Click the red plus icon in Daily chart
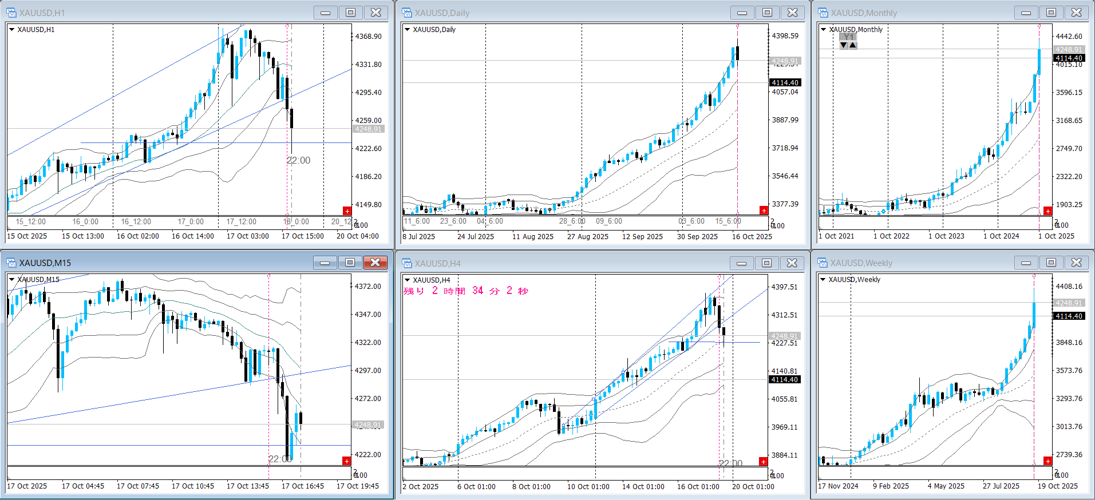Image resolution: width=1095 pixels, height=500 pixels. 764,211
